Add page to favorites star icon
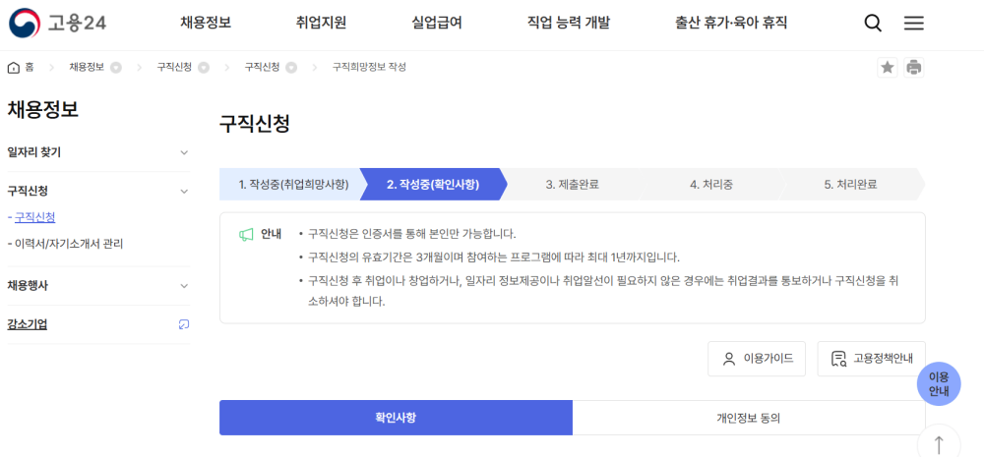This screenshot has width=984, height=457. click(888, 67)
